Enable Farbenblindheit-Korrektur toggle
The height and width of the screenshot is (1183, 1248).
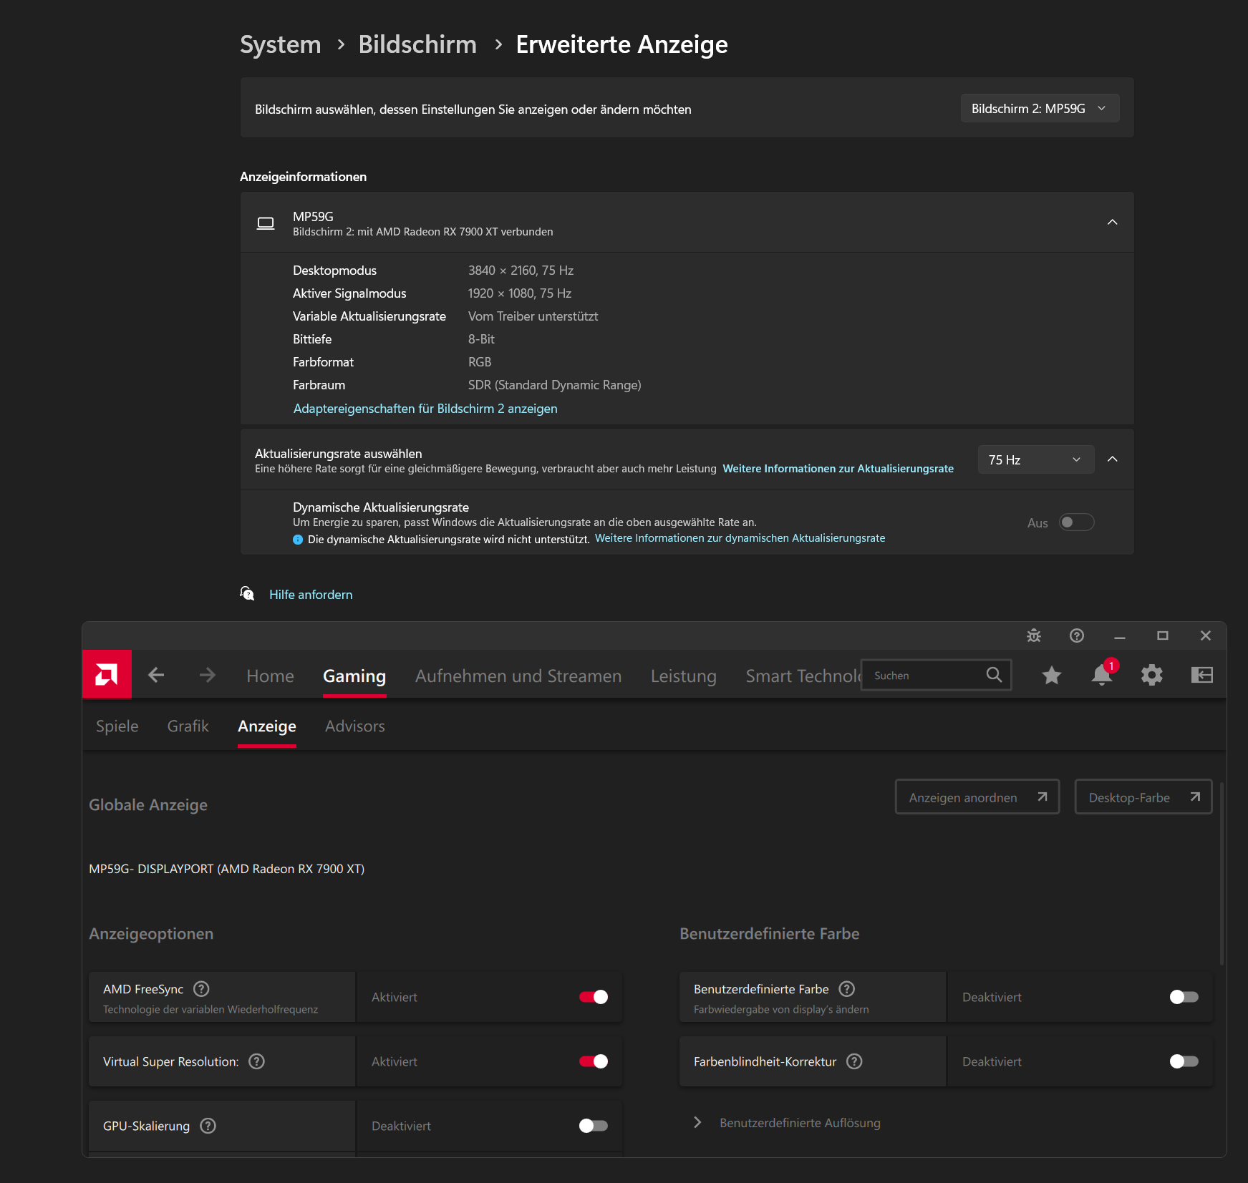tap(1184, 1061)
